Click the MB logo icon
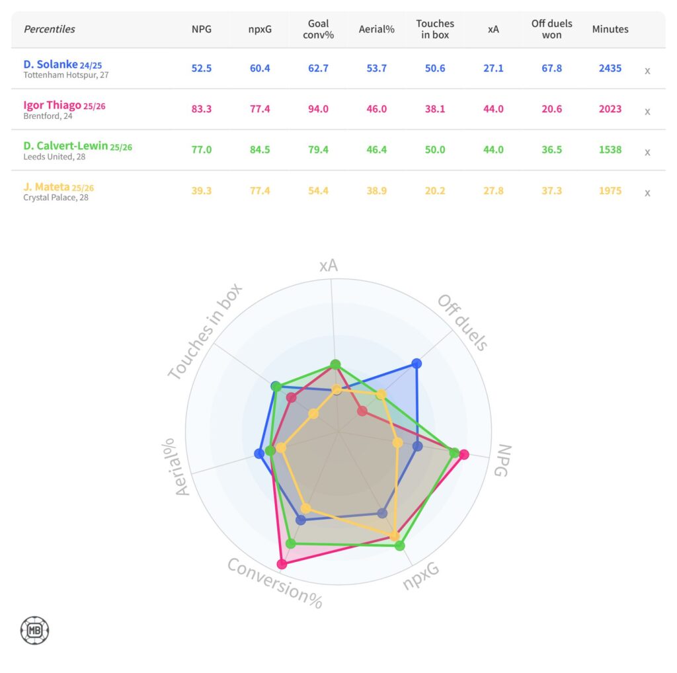 coord(35,630)
